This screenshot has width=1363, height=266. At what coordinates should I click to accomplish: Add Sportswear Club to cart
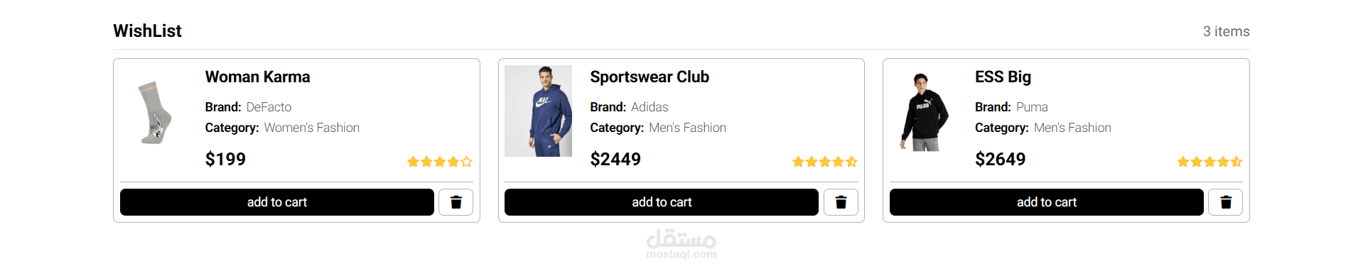click(662, 202)
